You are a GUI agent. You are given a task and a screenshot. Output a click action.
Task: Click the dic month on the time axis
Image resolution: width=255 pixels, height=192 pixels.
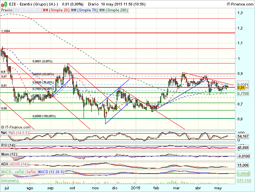(115, 188)
